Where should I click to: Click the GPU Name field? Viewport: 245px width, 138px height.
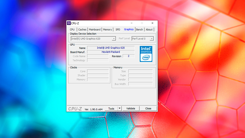coord(111,48)
